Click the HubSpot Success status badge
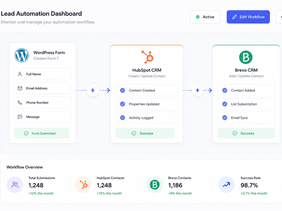This screenshot has height=211, width=282. 145,133
